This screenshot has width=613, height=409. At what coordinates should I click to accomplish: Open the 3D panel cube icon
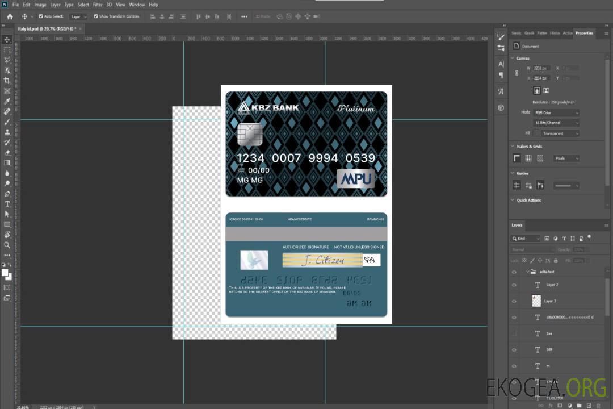(x=501, y=107)
